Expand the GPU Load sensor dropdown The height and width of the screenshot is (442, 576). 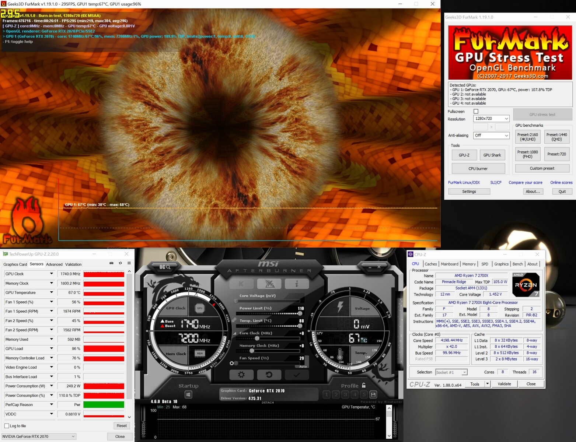[52, 348]
